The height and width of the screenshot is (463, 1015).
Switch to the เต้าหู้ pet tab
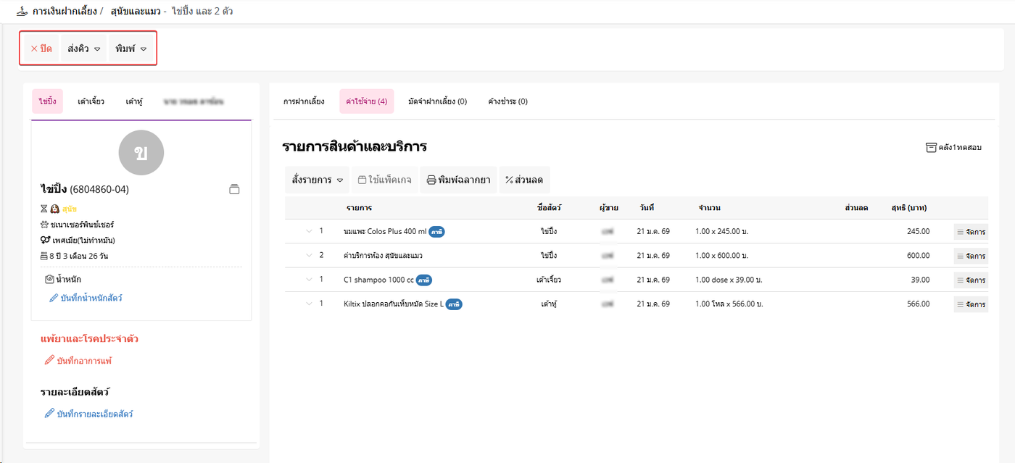click(x=133, y=101)
